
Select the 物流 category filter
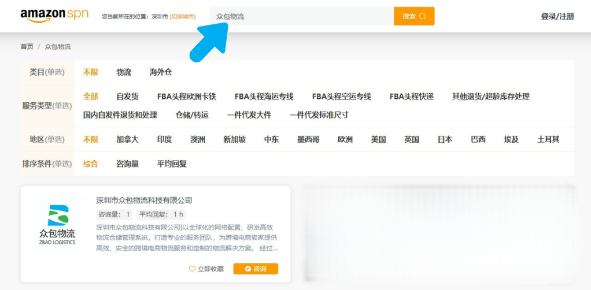124,72
